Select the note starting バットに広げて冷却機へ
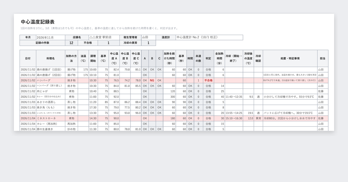The image size is (348, 182). coord(290,113)
